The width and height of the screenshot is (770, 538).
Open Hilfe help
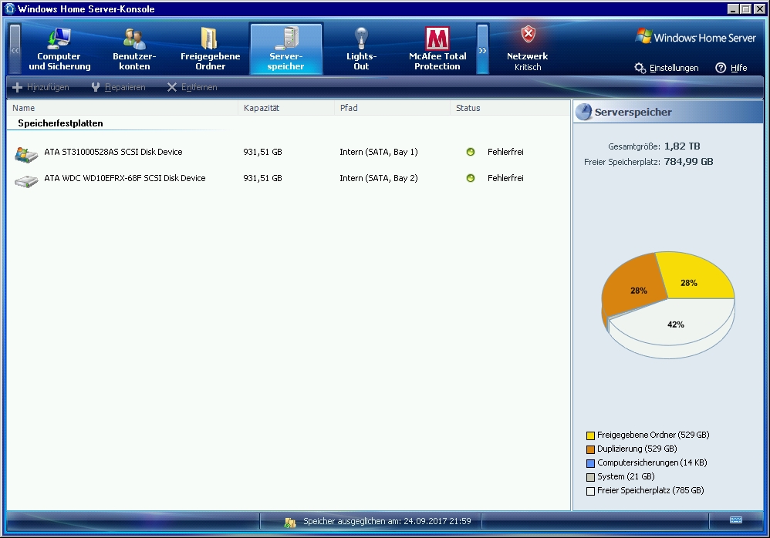731,68
